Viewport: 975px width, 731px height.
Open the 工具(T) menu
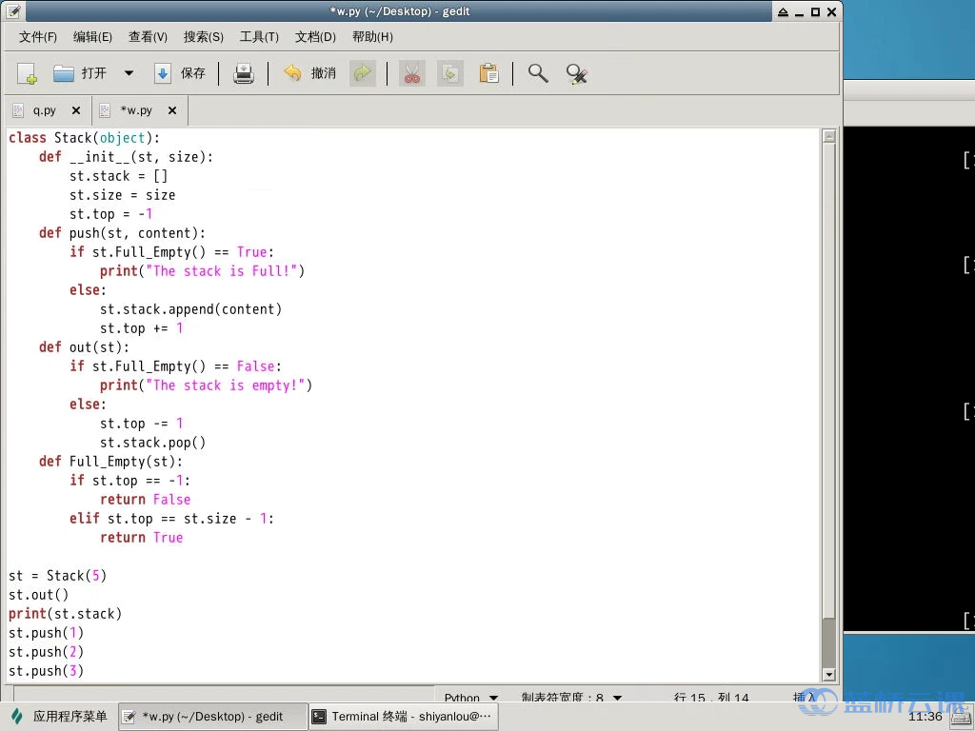[259, 37]
